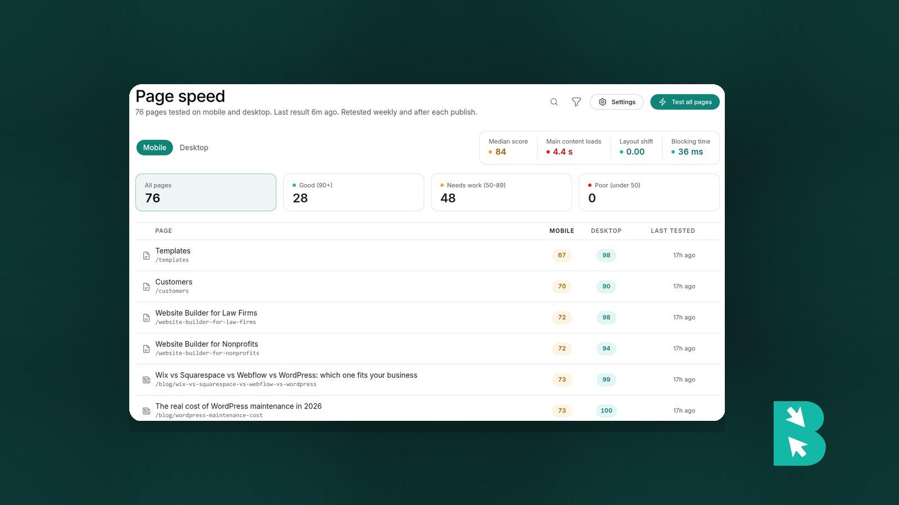Start Test all pages
This screenshot has width=899, height=505.
pyautogui.click(x=685, y=102)
